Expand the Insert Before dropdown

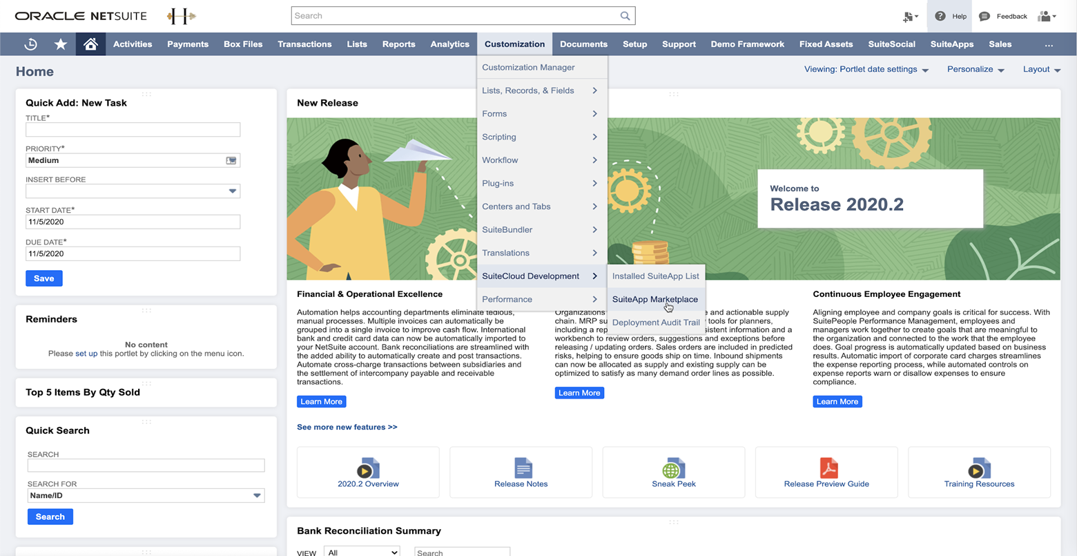click(232, 191)
